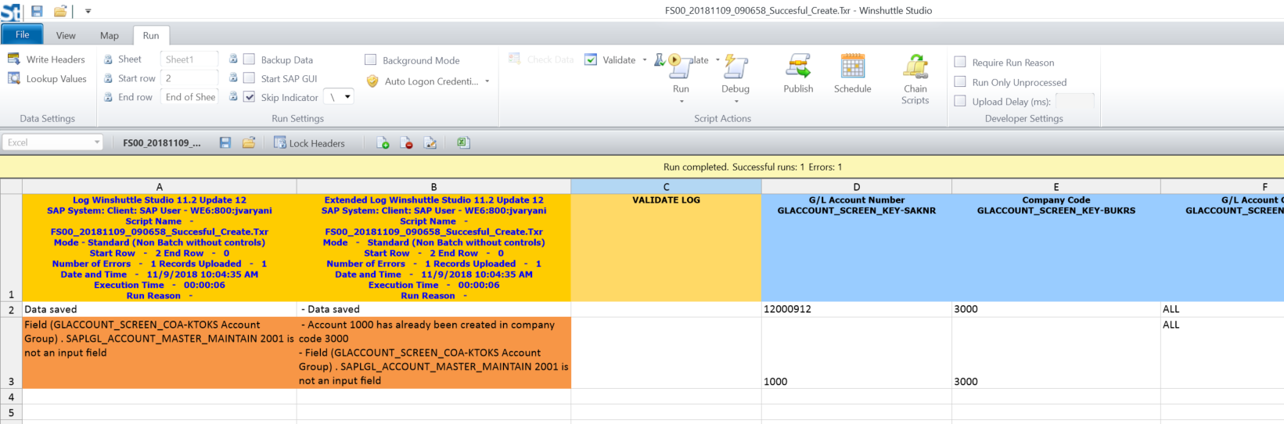This screenshot has height=424, width=1284.
Task: Click the Lock Headers button
Action: [x=309, y=143]
